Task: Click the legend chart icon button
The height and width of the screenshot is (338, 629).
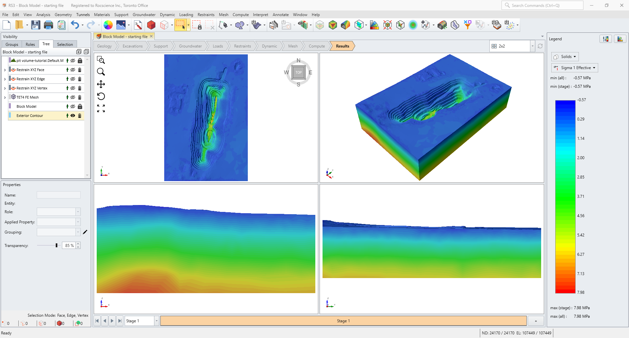Action: [x=620, y=39]
